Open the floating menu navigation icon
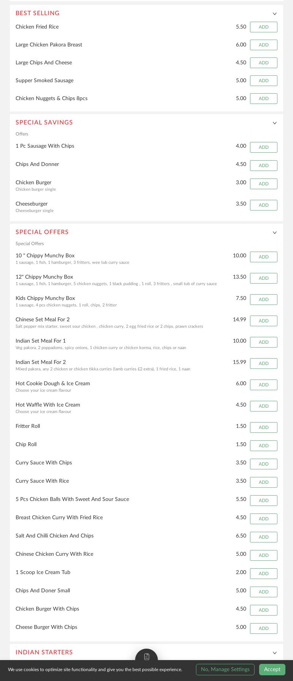293x681 pixels. coord(146,657)
